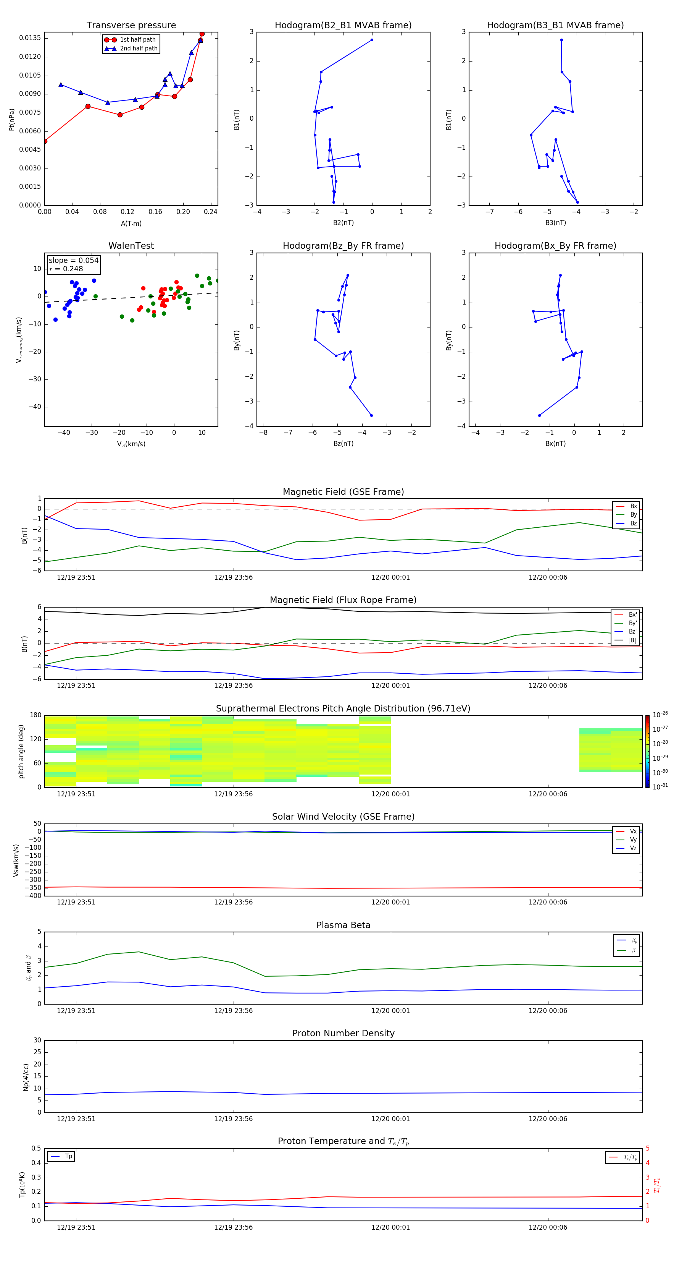Click 'A(T·m)' x-axis label
The width and height of the screenshot is (687, 1261).
(131, 223)
